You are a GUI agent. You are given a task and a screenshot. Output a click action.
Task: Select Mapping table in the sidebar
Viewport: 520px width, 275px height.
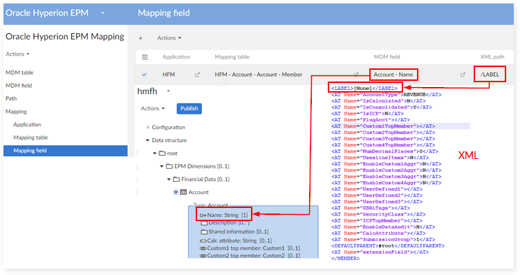click(30, 137)
